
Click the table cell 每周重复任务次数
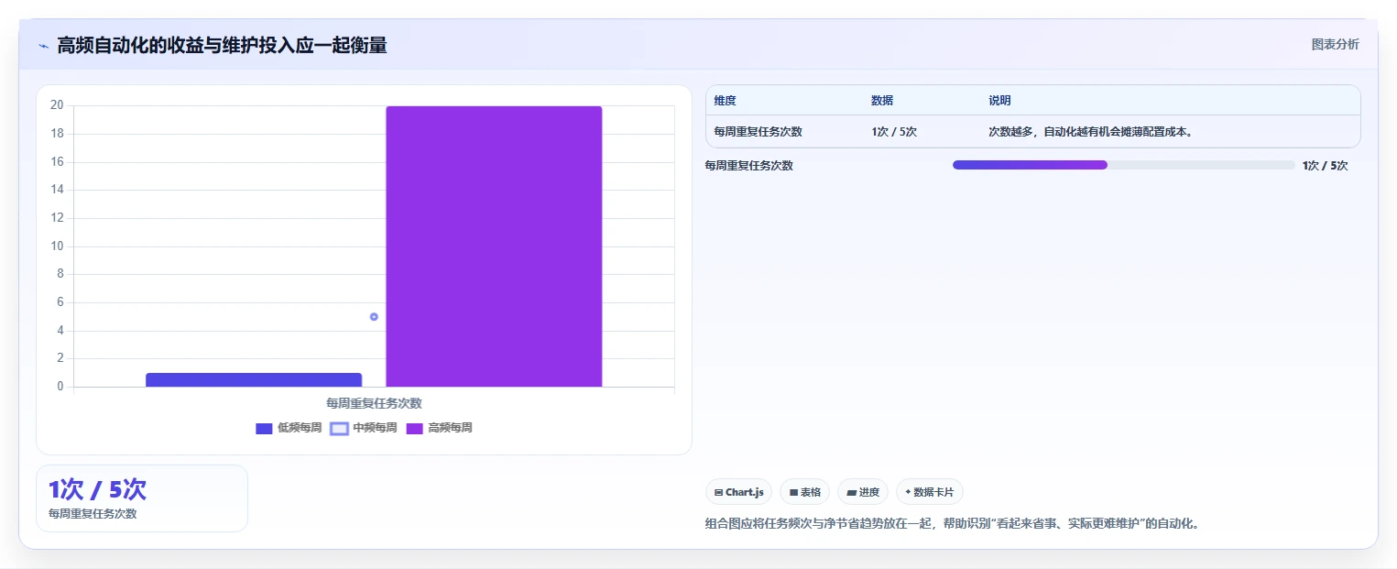click(759, 132)
